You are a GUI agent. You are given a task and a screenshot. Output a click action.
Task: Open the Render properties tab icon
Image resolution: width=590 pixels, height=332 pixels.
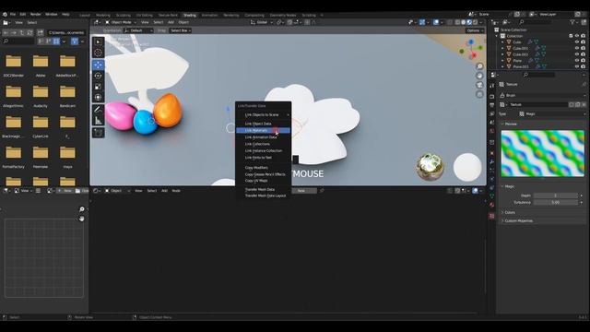[x=491, y=96]
